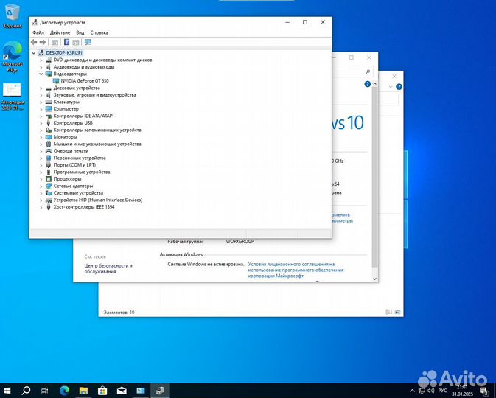Collapse the Видеоадаптеры category
Viewport: 496px width, 398px height.
[41, 74]
